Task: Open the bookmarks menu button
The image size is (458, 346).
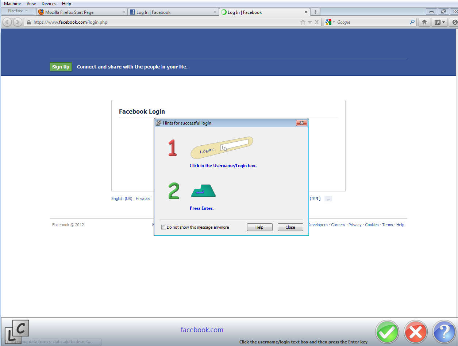Action: [x=439, y=22]
